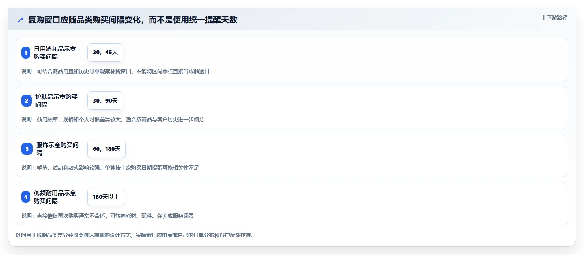The height and width of the screenshot is (255, 584).
Task: Select the 60，180天 value box
Action: [107, 149]
